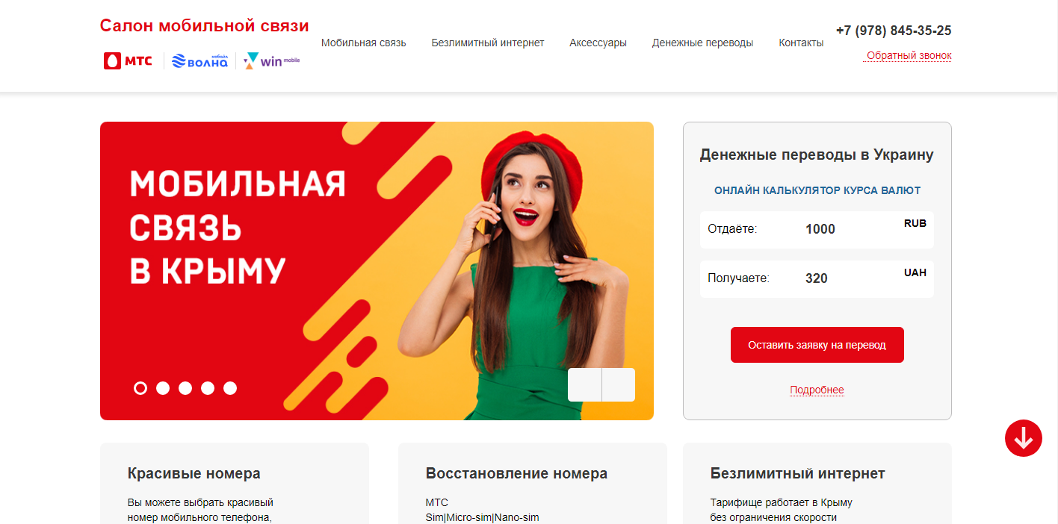Click the red down-arrow scroll button

[1024, 438]
